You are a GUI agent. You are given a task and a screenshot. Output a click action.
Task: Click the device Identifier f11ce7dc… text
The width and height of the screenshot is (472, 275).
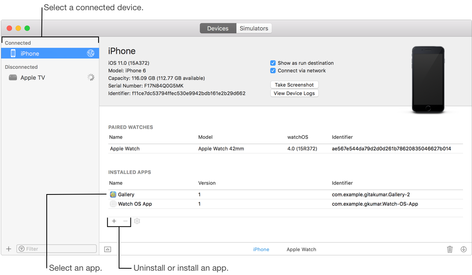click(x=177, y=93)
